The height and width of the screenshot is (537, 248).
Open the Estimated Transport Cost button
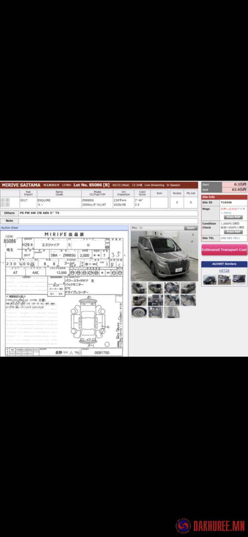click(224, 250)
